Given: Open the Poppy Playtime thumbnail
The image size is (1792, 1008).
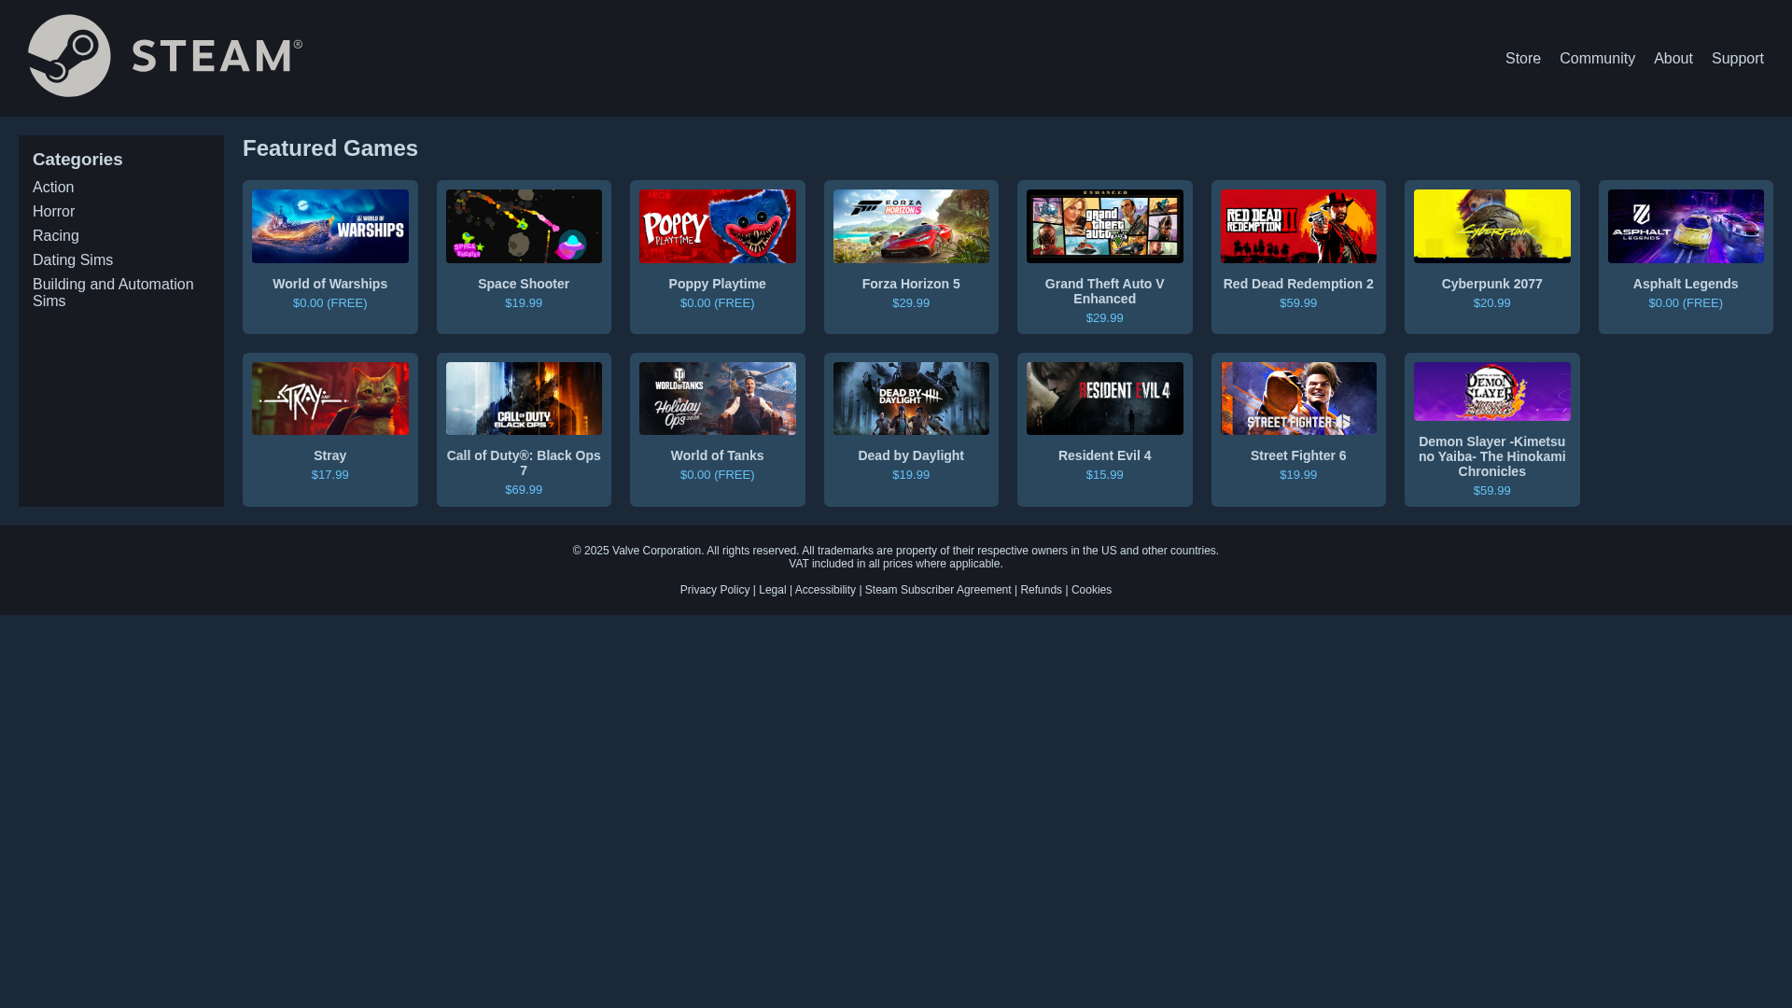Looking at the screenshot, I should (717, 226).
